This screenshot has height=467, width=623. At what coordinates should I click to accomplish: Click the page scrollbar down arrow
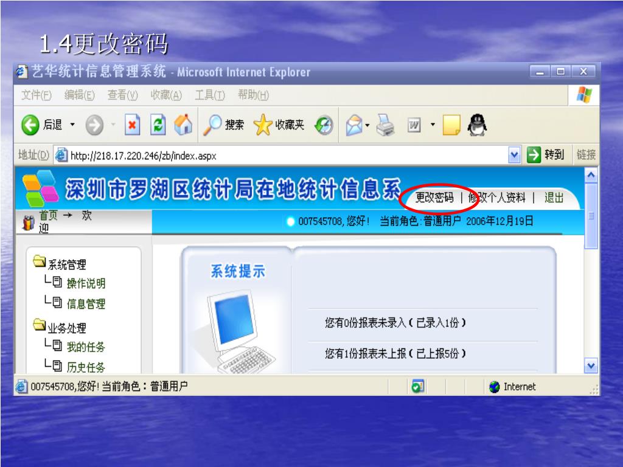(x=591, y=365)
